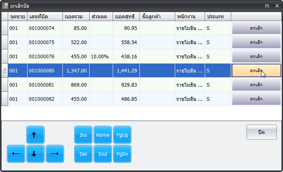Click the PgUp key button
This screenshot has width=283, height=172.
pos(122,135)
